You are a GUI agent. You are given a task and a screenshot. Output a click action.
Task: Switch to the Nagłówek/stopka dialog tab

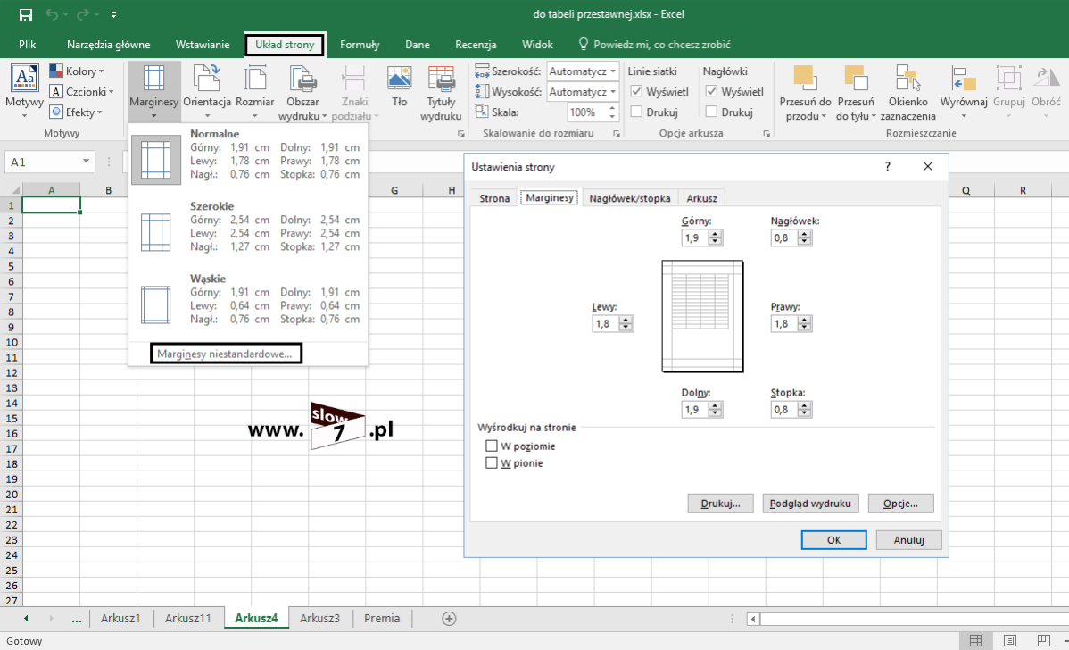click(629, 198)
